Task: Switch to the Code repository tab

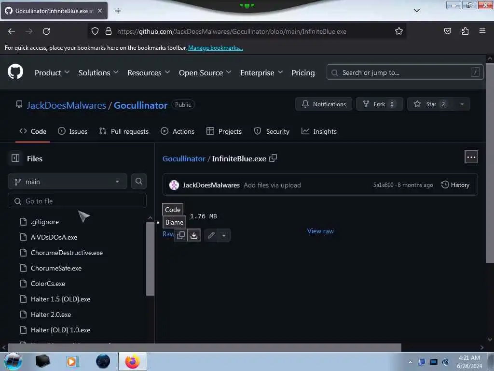Action: [33, 131]
